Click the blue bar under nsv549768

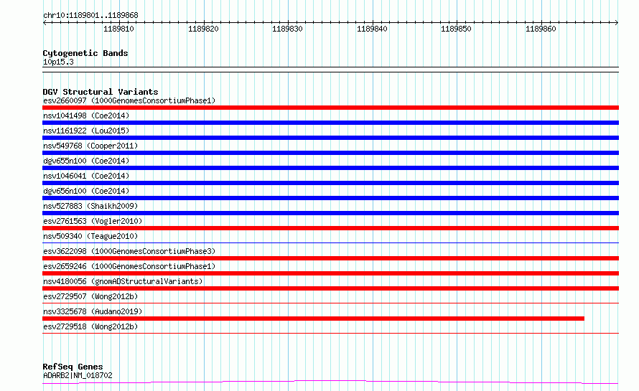(x=330, y=153)
